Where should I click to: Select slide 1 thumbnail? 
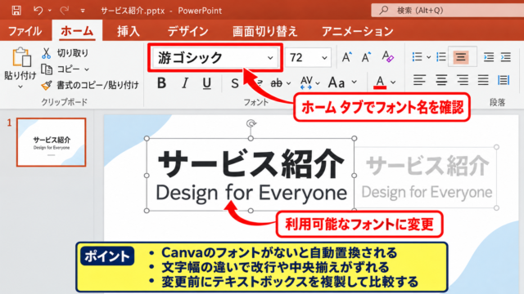pyautogui.click(x=52, y=142)
